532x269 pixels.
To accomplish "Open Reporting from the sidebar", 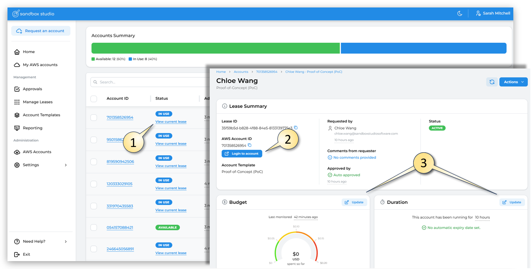I will (x=32, y=128).
